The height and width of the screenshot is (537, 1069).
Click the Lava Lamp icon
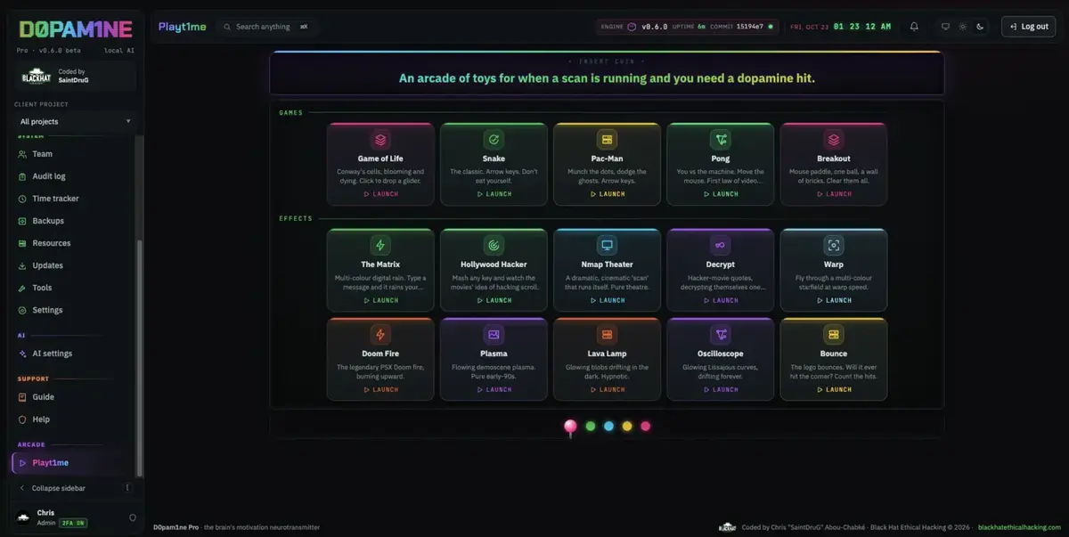click(x=607, y=335)
